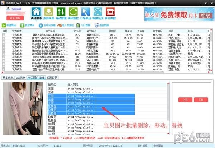The image size is (215, 148).
Task: Tick checkbox for the 牛仔裤女春秋2018 row
Action: point(4,45)
